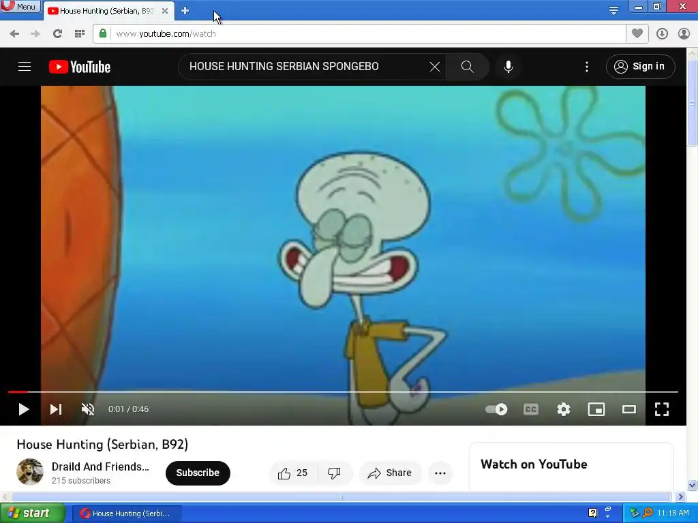Click right arrow of horizontal scrollbar
The width and height of the screenshot is (698, 523).
pos(680,496)
